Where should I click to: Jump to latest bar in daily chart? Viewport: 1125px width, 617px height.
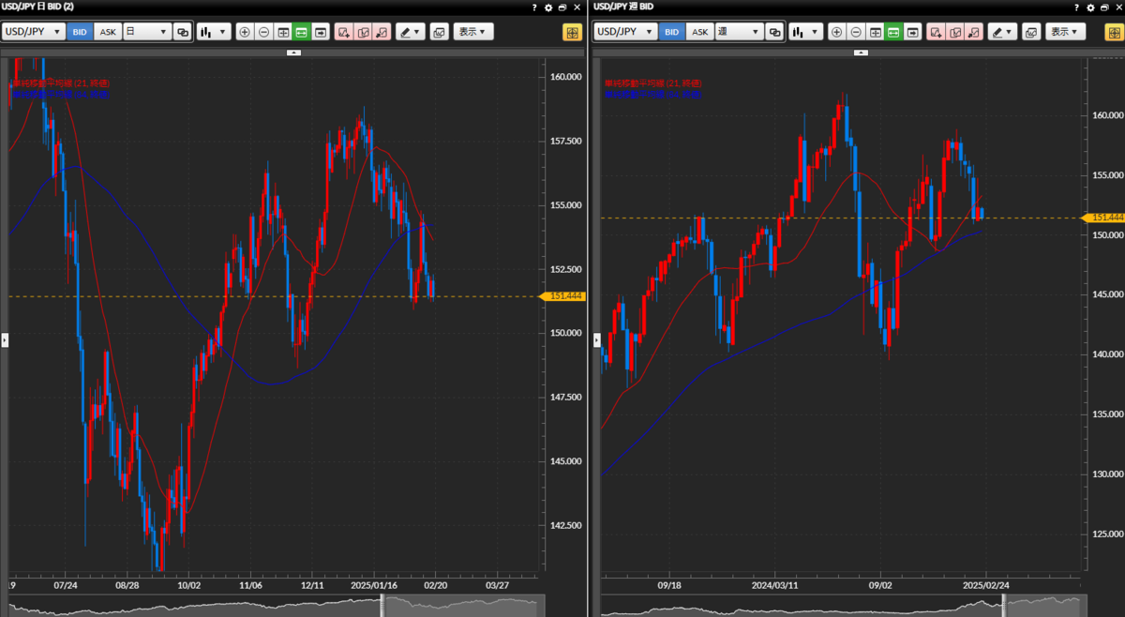click(x=321, y=32)
